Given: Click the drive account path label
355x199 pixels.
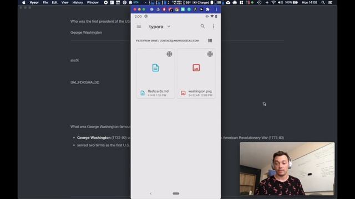Looking at the screenshot, I should 168,40.
